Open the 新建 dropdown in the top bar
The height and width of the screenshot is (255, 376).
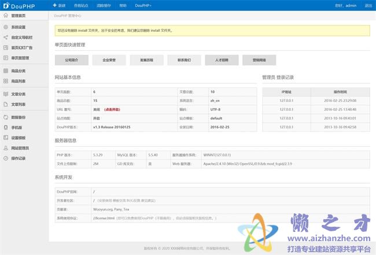point(62,5)
